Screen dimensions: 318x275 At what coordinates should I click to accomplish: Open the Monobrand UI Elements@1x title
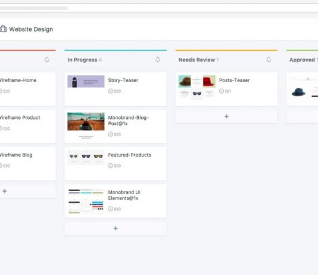coord(124,195)
